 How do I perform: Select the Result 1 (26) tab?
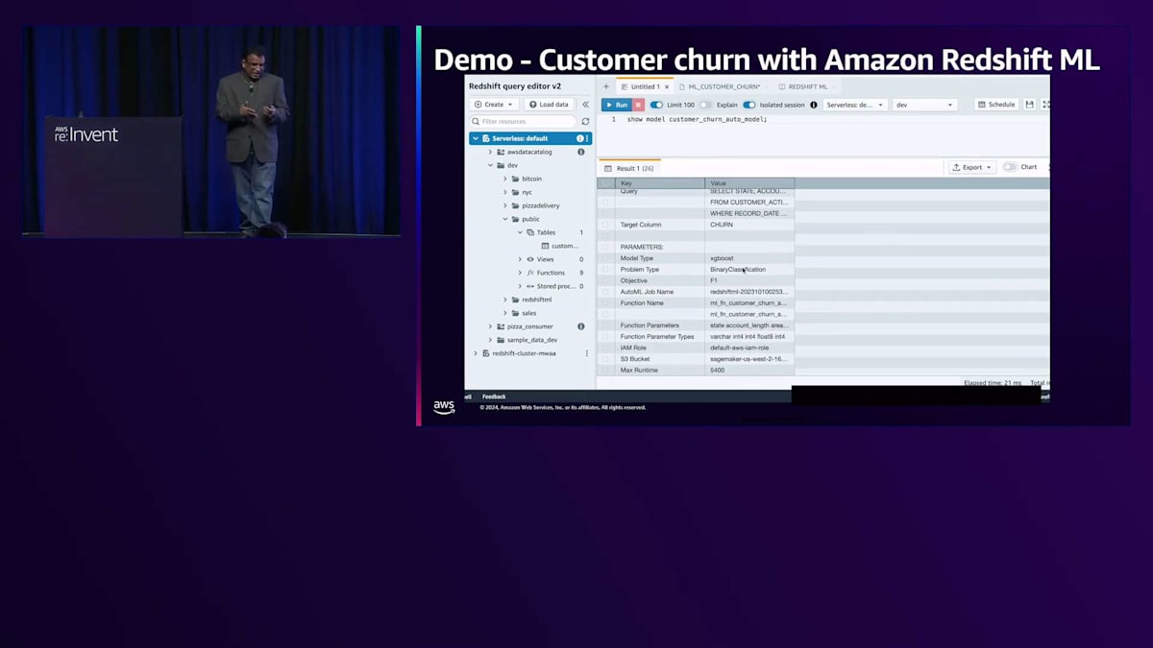click(629, 168)
